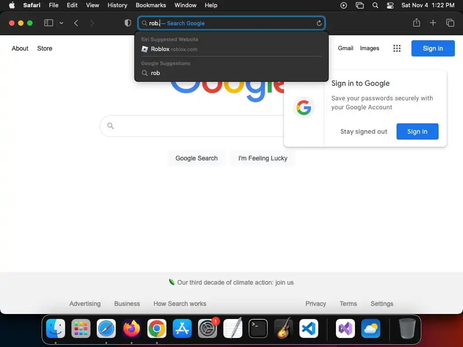Click the play circle icon in menu bar
This screenshot has height=347, width=463.
[x=344, y=5]
